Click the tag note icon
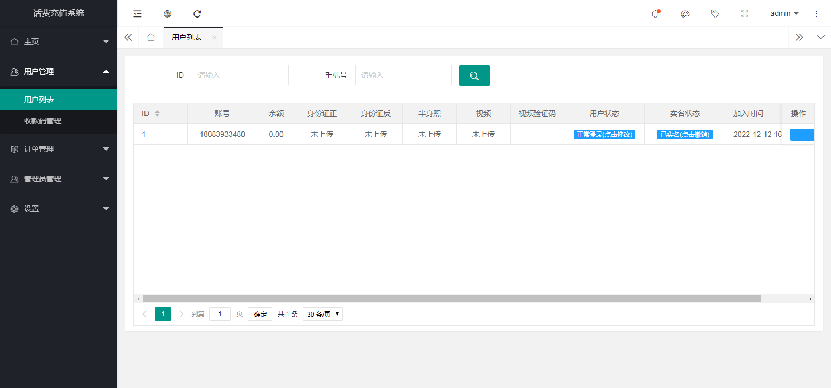831x388 pixels. point(715,14)
